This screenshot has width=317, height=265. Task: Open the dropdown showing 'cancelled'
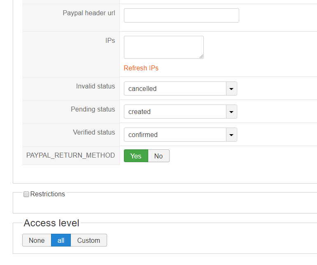175,88
